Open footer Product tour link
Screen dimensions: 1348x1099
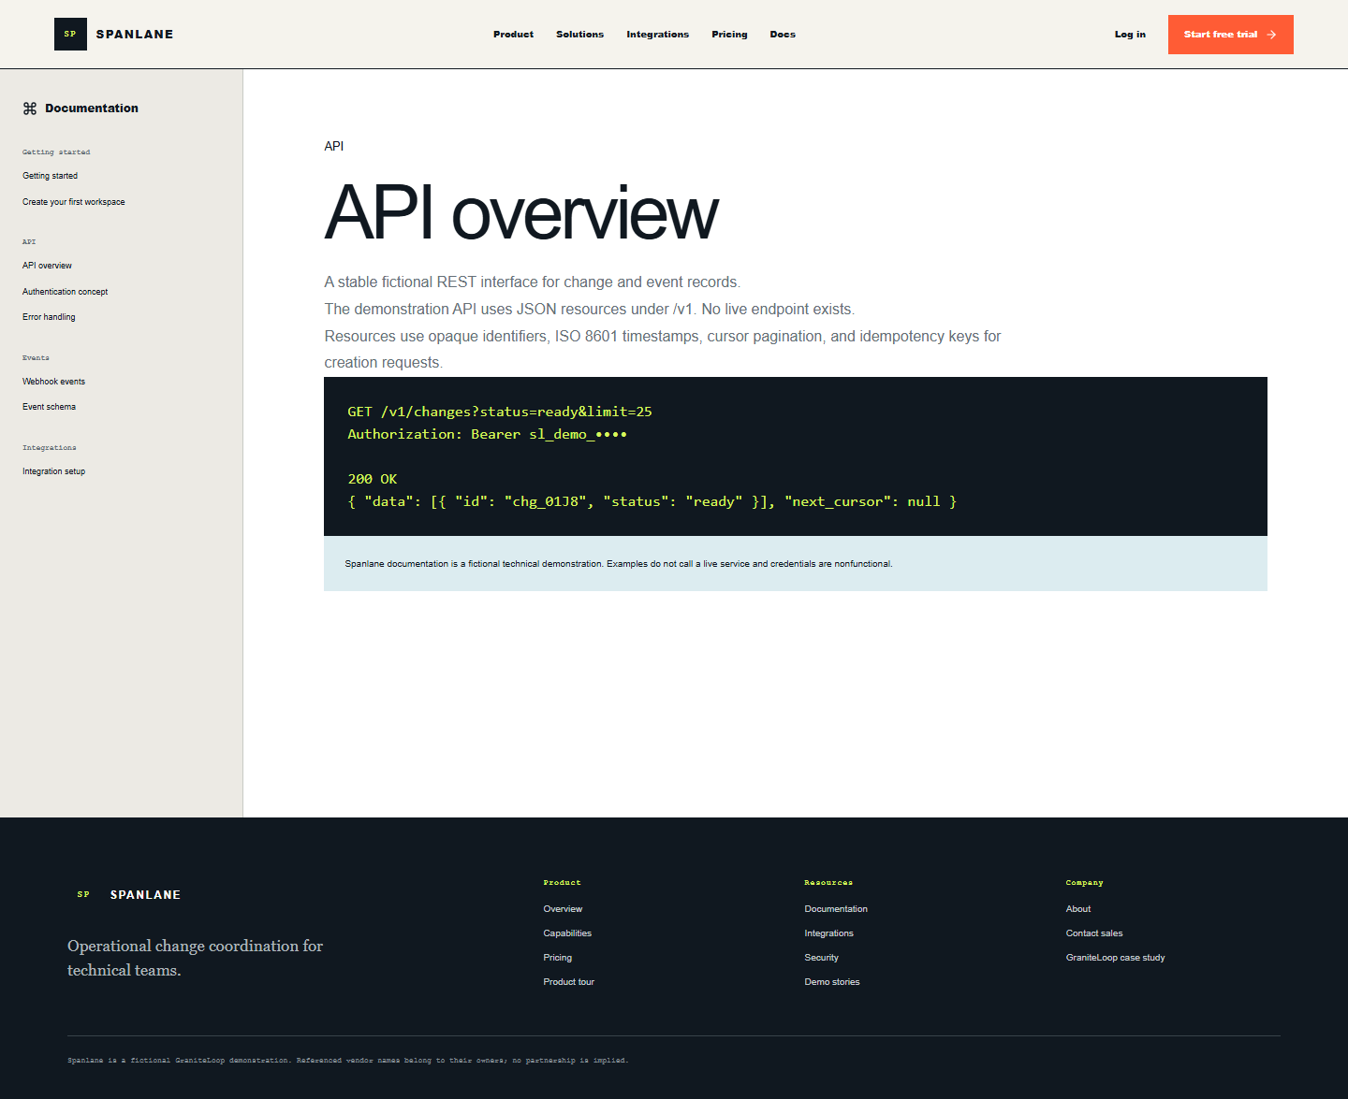568,982
